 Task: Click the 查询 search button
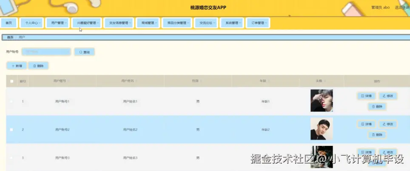(85, 52)
